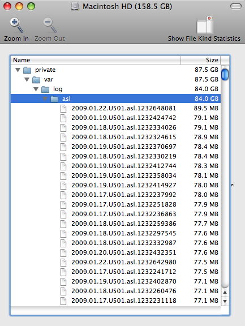This screenshot has height=326, width=245.
Task: Click document icon of 2009.01.22.U501.asl.1232648081
Action: [63, 109]
